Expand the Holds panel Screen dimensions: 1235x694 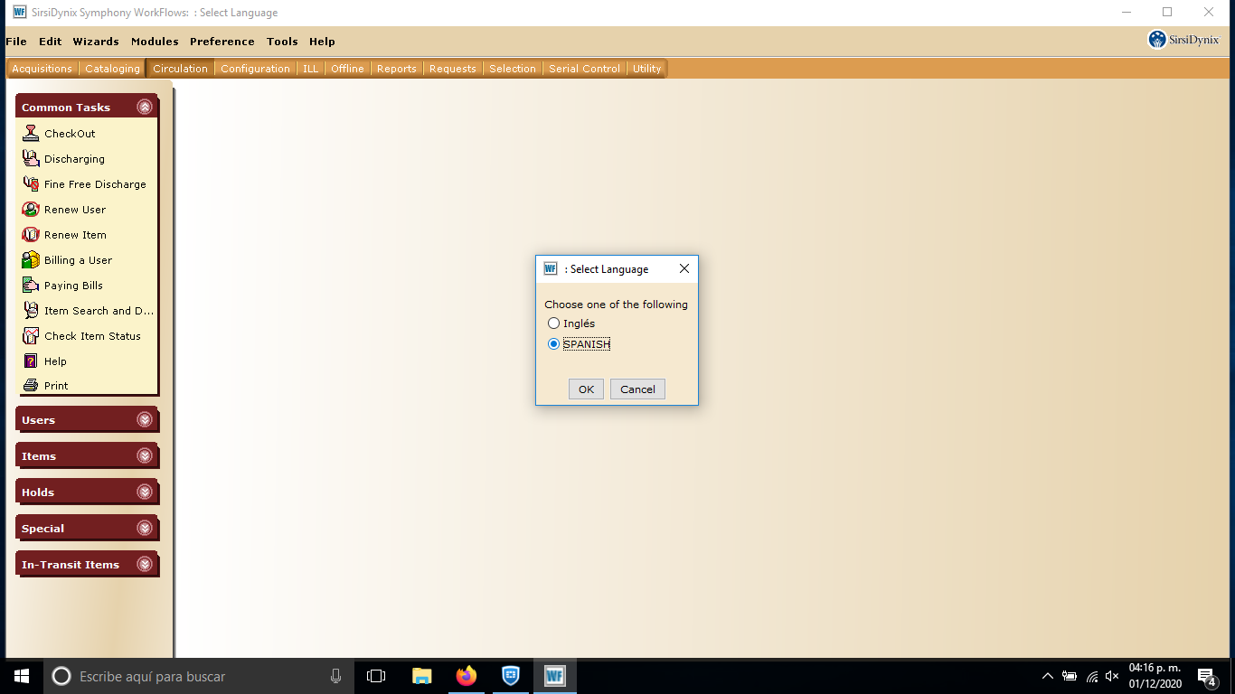145,492
